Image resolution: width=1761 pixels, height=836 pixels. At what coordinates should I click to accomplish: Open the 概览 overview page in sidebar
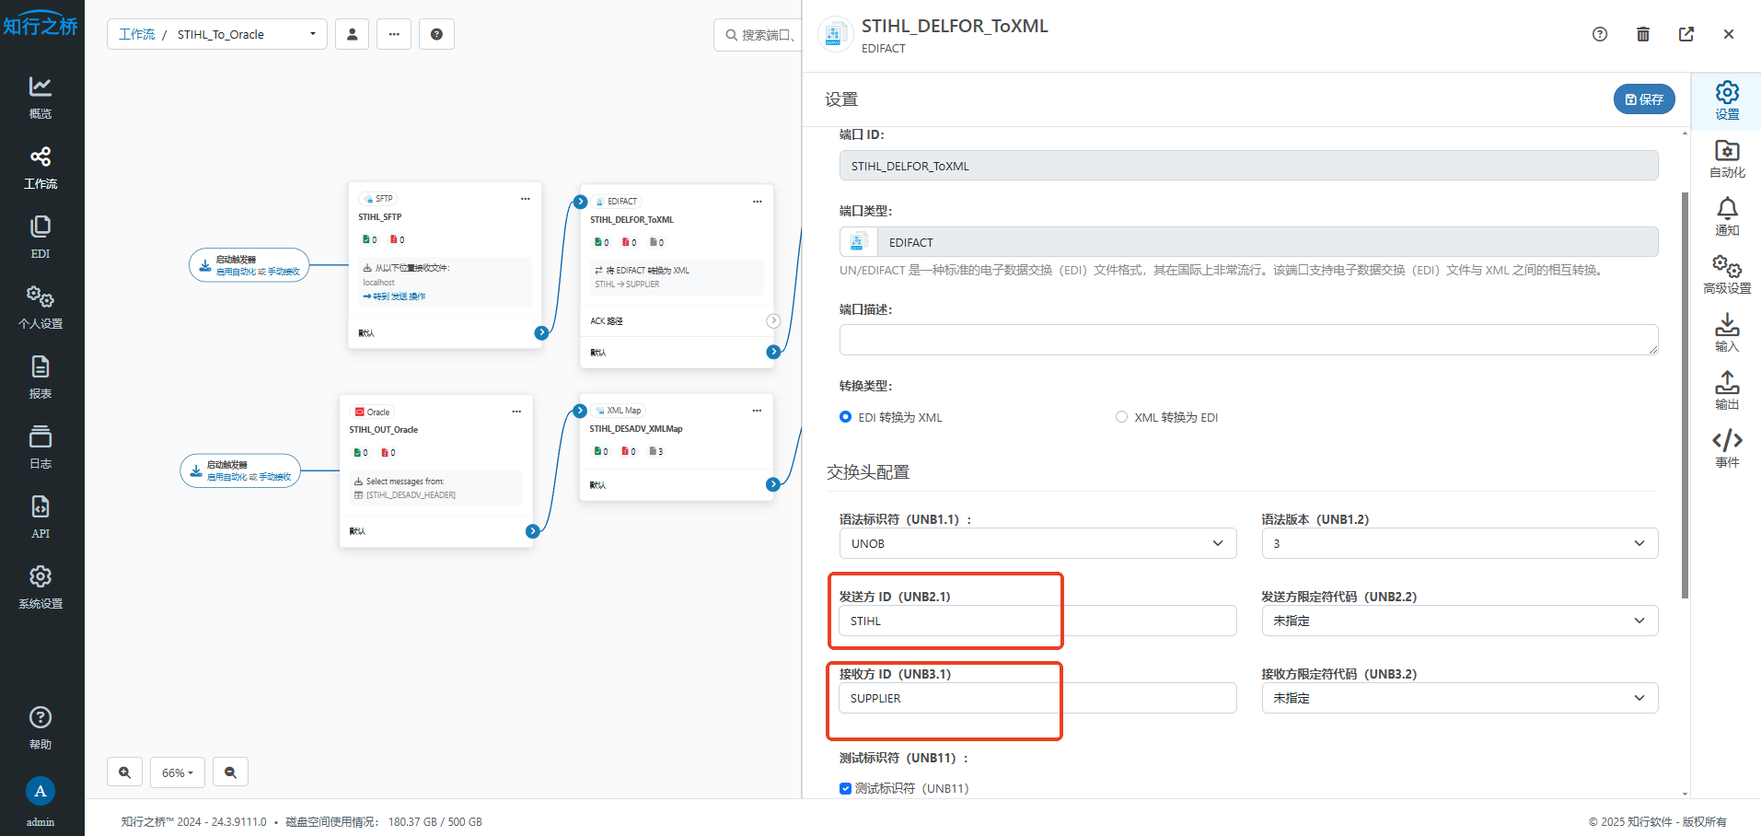click(41, 97)
